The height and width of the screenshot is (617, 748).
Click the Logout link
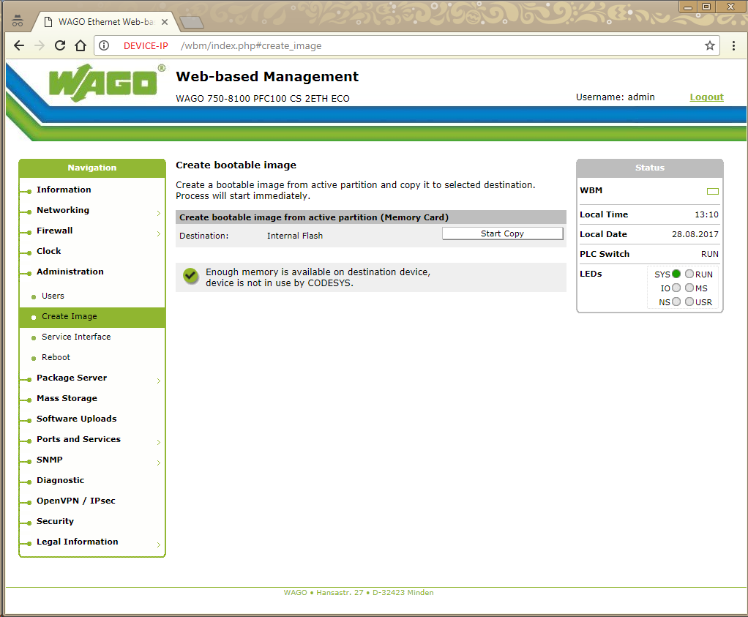(706, 97)
